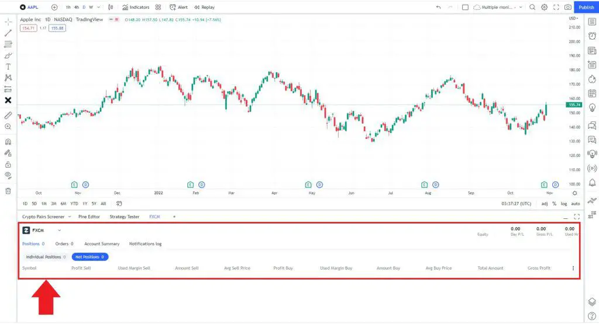Open the Account Summary tab
The height and width of the screenshot is (324, 599).
[x=102, y=244]
